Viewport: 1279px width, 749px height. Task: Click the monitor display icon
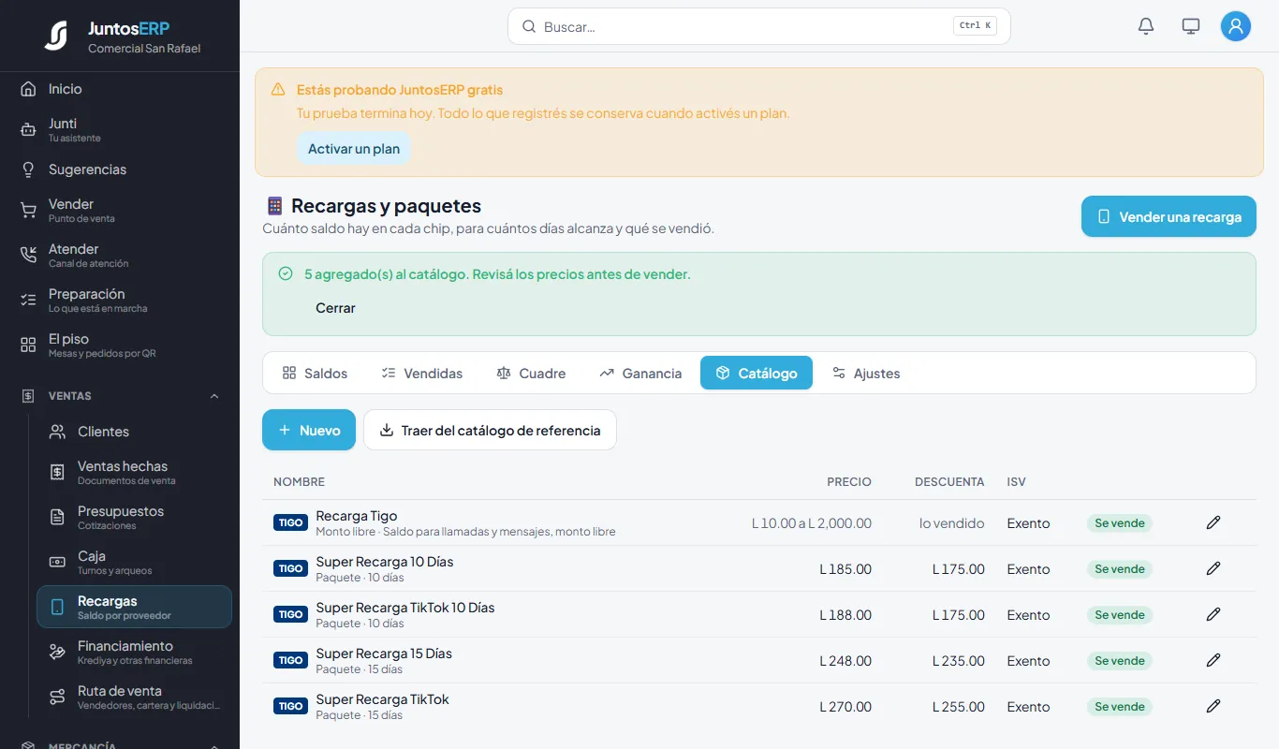1191,26
